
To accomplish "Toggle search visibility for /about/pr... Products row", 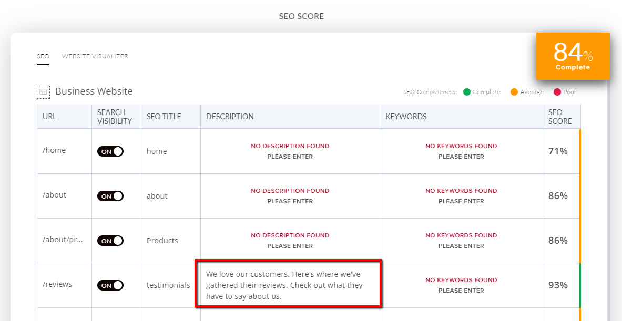I will coord(110,241).
